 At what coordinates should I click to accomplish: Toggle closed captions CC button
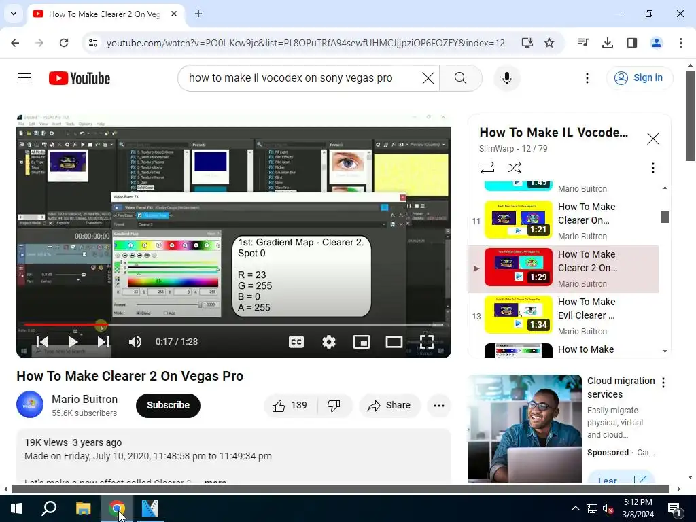[x=296, y=341]
